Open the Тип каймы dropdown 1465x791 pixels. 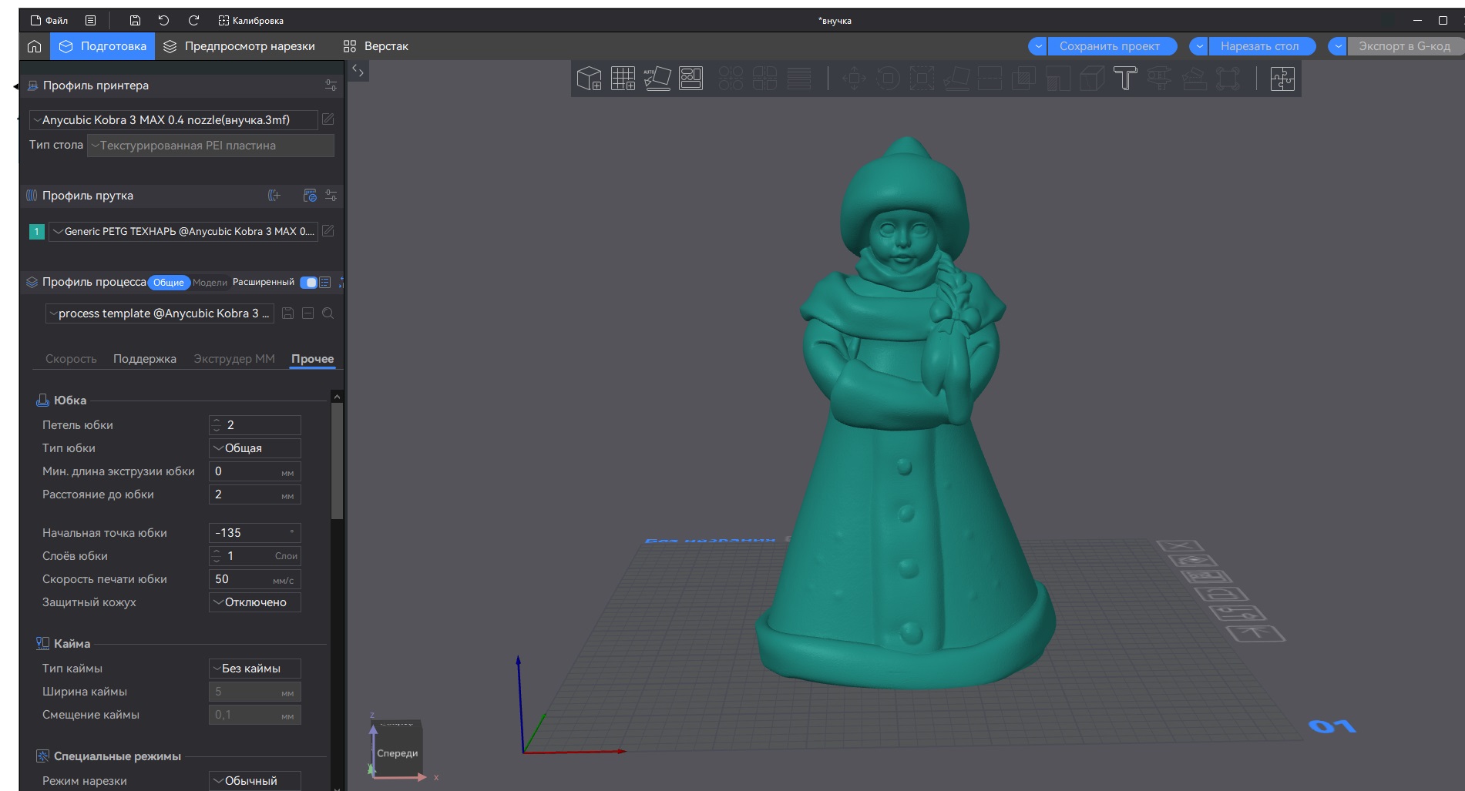(254, 669)
